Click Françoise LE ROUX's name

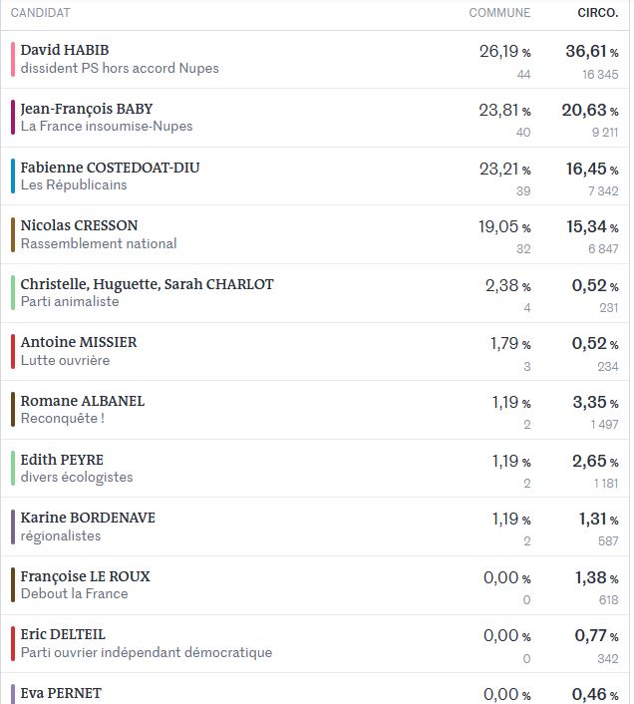(x=86, y=576)
